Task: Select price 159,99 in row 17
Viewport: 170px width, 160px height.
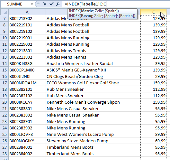Action: [x=153, y=83]
